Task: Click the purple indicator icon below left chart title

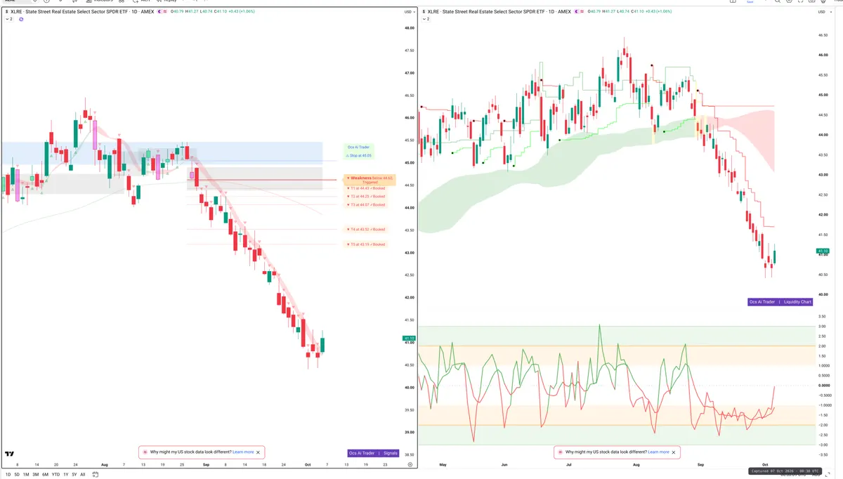Action: (21, 19)
